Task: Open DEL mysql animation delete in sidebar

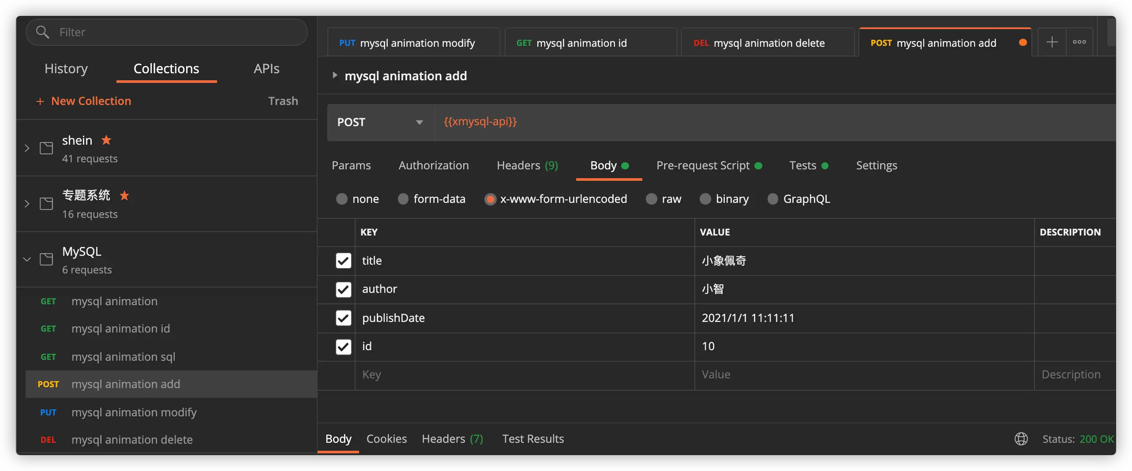Action: coord(171,440)
